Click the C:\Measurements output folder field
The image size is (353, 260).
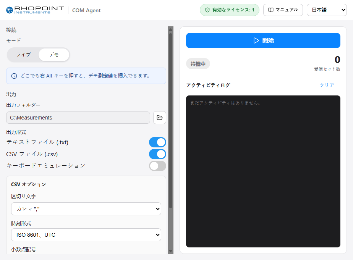tap(78, 118)
